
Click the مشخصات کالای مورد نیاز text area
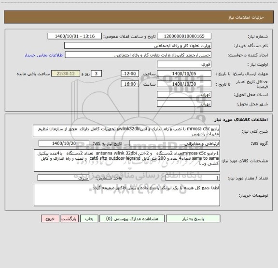click(x=127, y=161)
